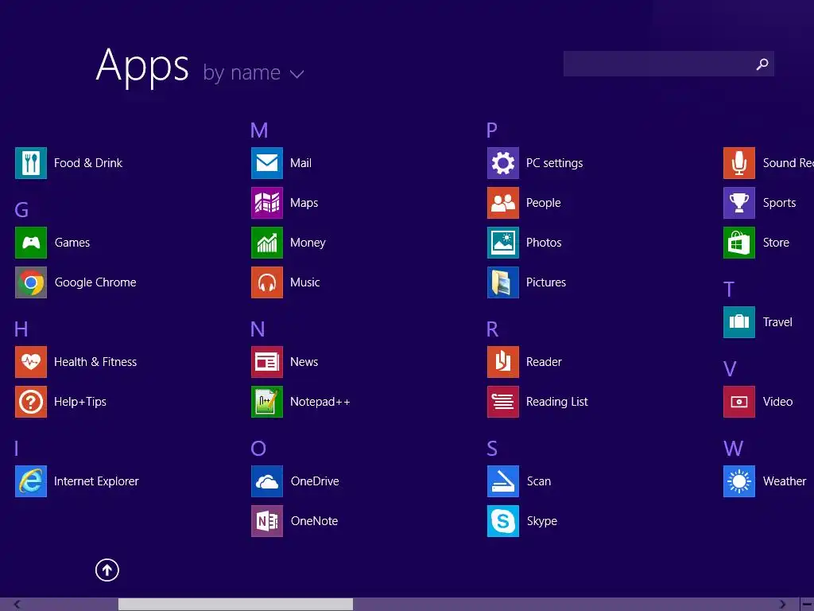The height and width of the screenshot is (611, 814).
Task: Open the Sports trophy icon
Action: 738,203
